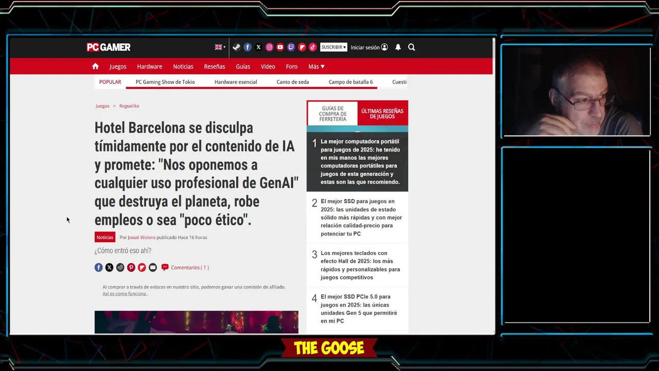This screenshot has height=371, width=659.
Task: Click Iniciar sesión account link
Action: pyautogui.click(x=369, y=47)
